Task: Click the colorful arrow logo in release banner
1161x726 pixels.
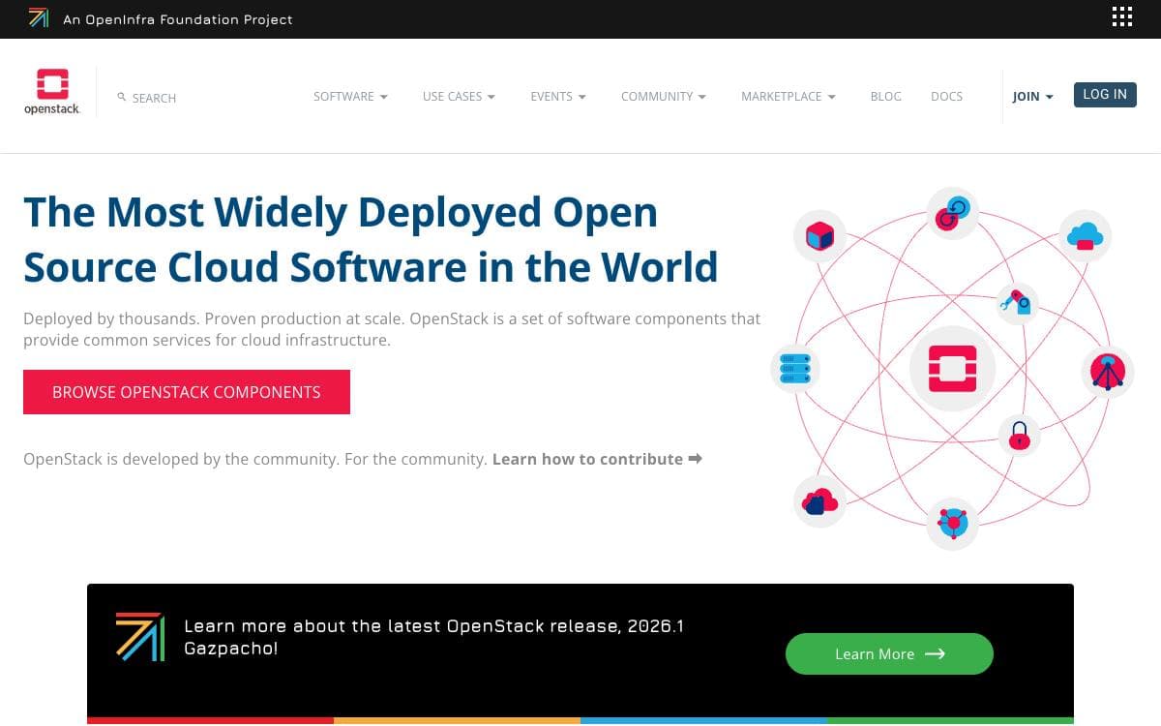Action: [140, 636]
